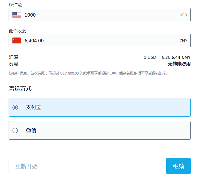Screen dimensions: 199x179
Task: Click the US flag icon
Action: point(17,15)
